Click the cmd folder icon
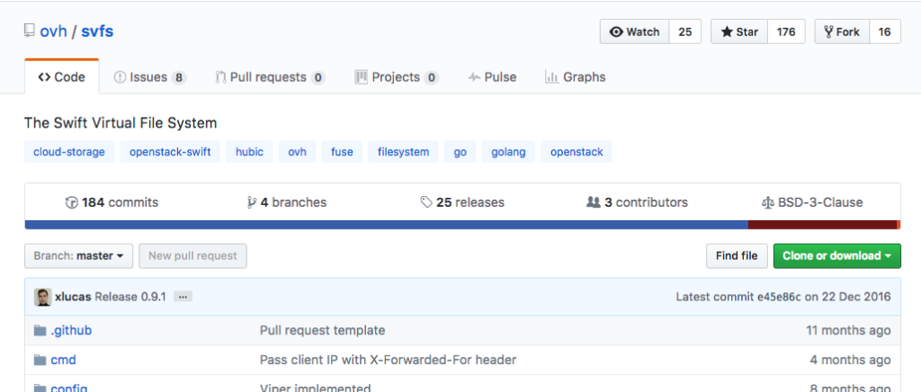The image size is (921, 392). tap(40, 360)
